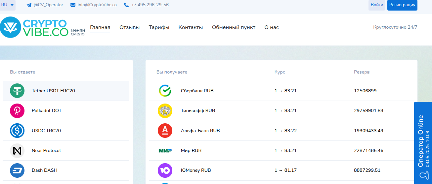This screenshot has width=432, height=184.
Task: Click the Регистрация button
Action: (x=402, y=5)
